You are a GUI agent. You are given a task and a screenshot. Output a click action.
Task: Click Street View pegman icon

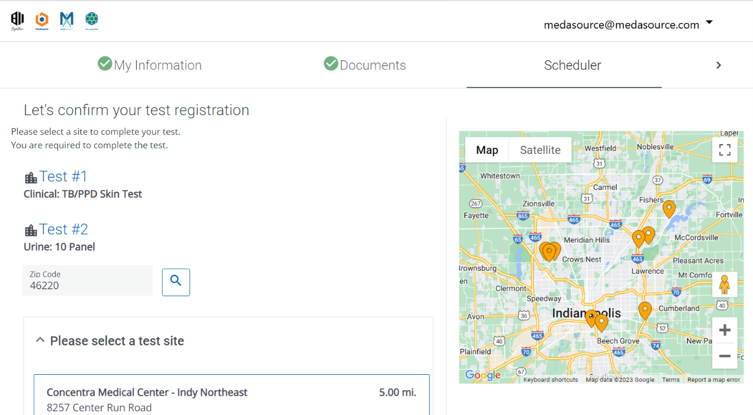[x=724, y=285]
